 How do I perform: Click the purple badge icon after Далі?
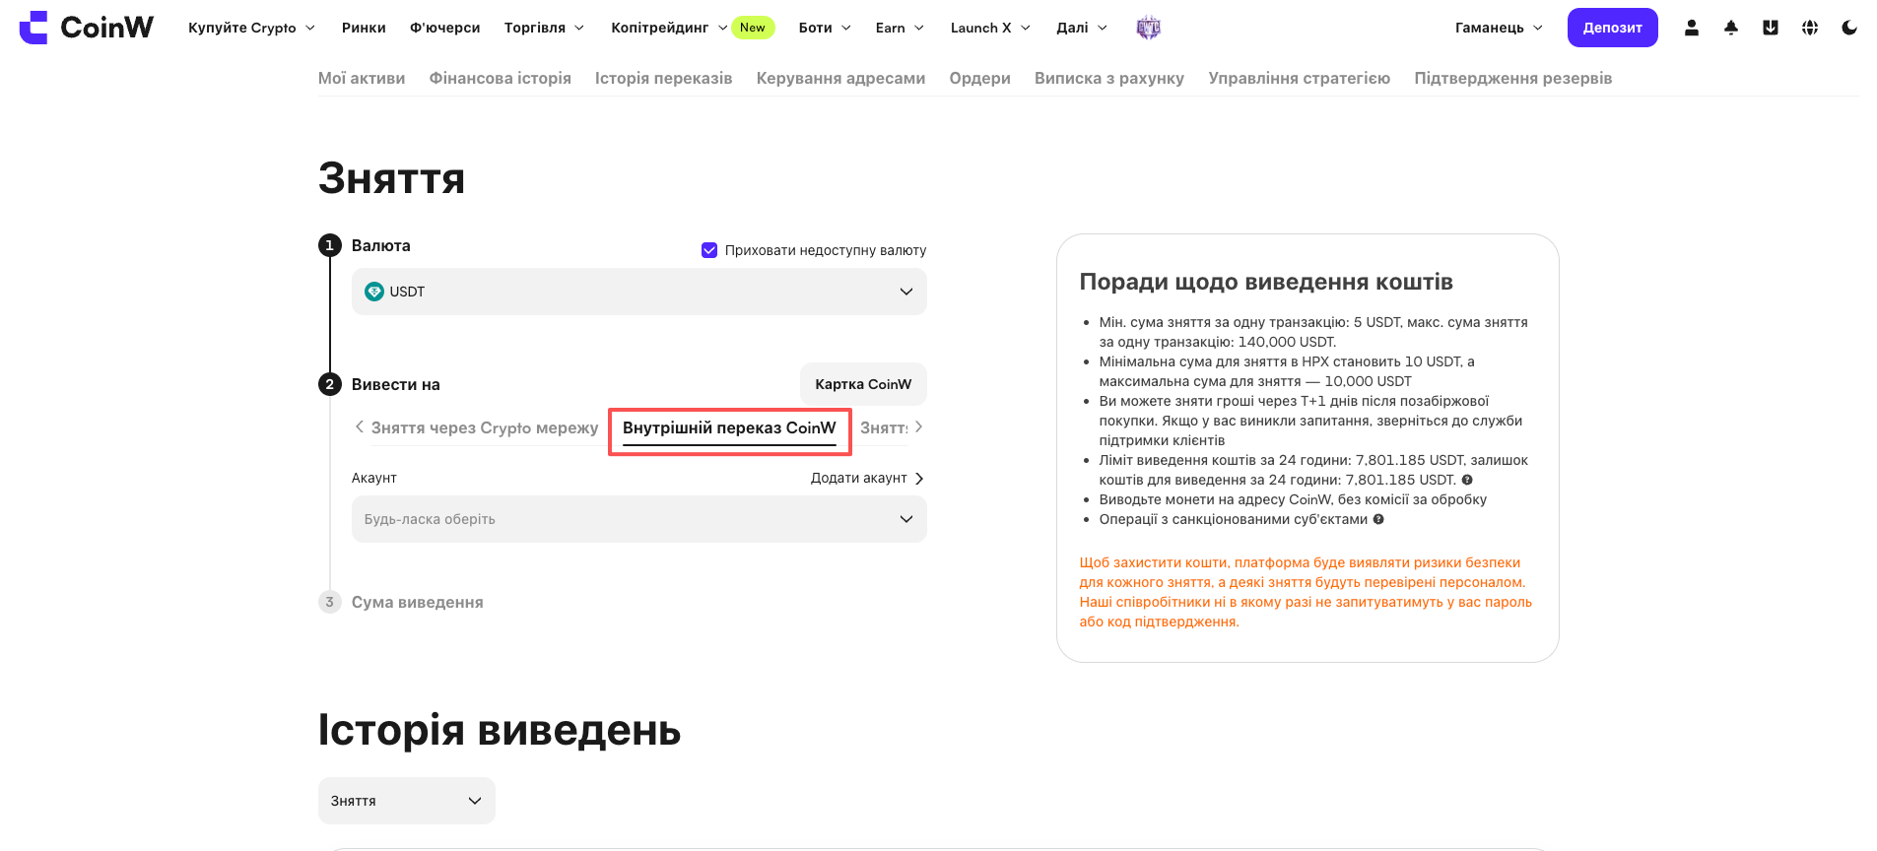pos(1149,28)
